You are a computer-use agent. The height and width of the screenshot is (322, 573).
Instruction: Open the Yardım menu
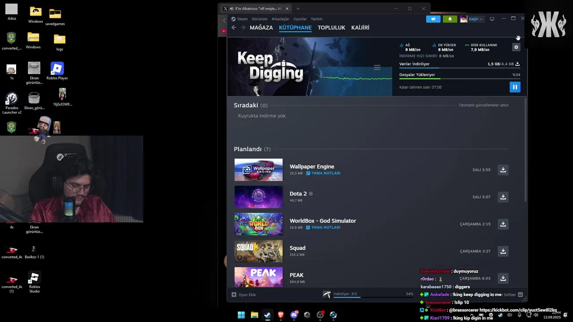click(316, 19)
